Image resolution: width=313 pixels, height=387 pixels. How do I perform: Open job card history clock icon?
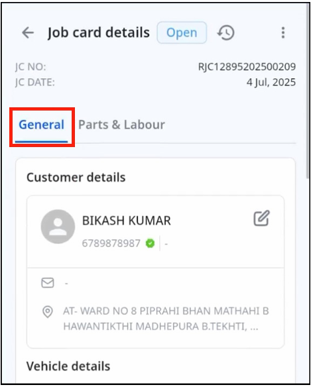pyautogui.click(x=225, y=32)
